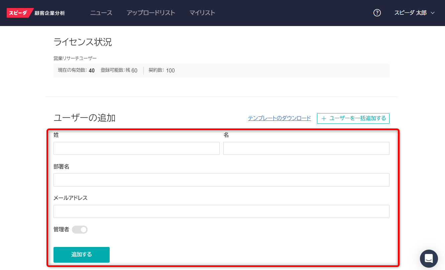445x270 pixels.
Task: Expand the chevron next to スピーダ 太郎
Action: pos(433,13)
